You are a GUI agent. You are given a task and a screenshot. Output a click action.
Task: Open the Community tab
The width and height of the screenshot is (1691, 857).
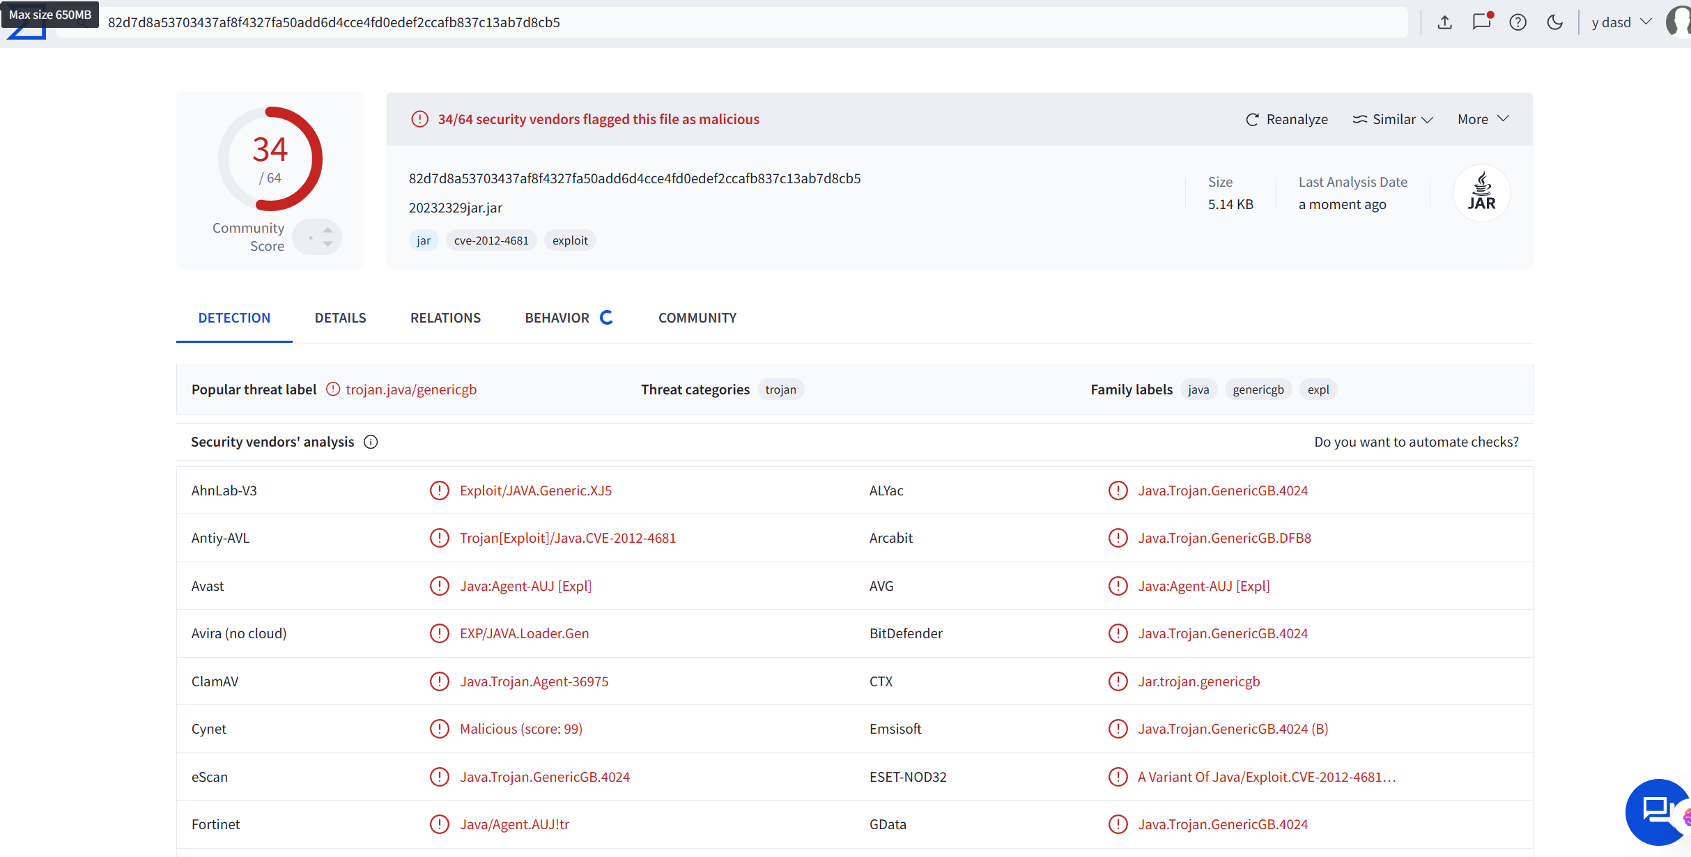point(697,318)
